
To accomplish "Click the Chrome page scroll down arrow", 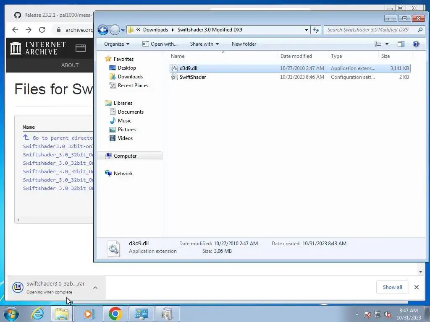I will 420,272.
